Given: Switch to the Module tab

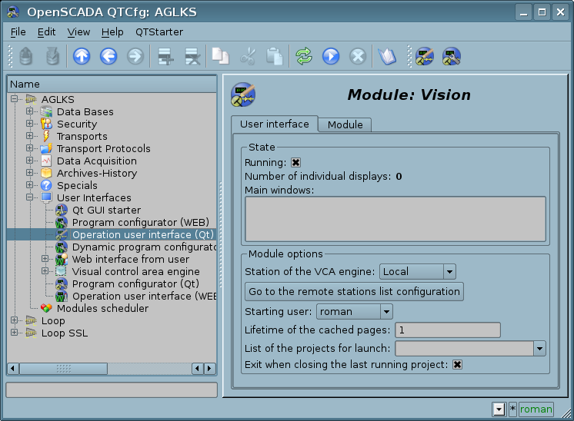Looking at the screenshot, I should 345,124.
